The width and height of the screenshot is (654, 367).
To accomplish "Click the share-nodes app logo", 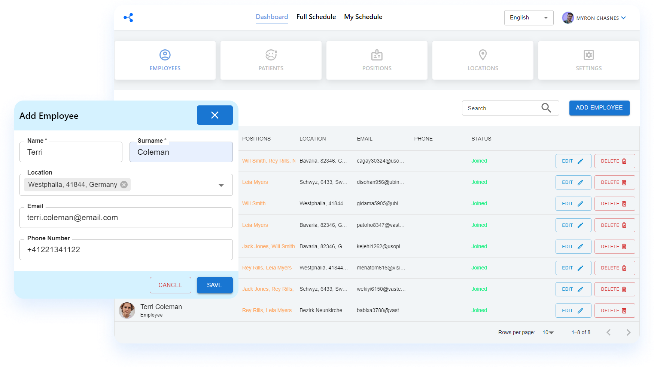I will (x=128, y=18).
